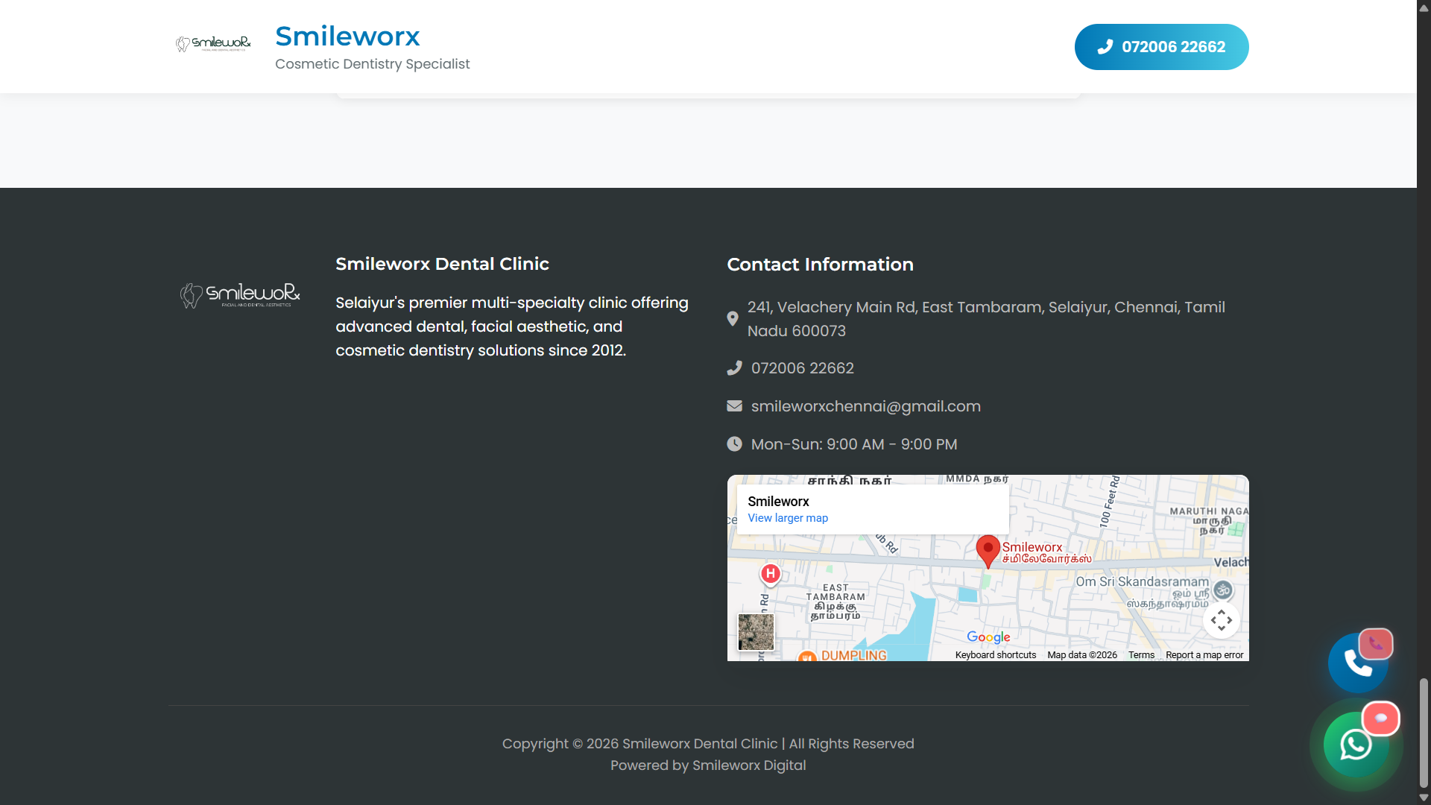Click the clock icon beside opening hours
The height and width of the screenshot is (805, 1431).
coord(734,443)
